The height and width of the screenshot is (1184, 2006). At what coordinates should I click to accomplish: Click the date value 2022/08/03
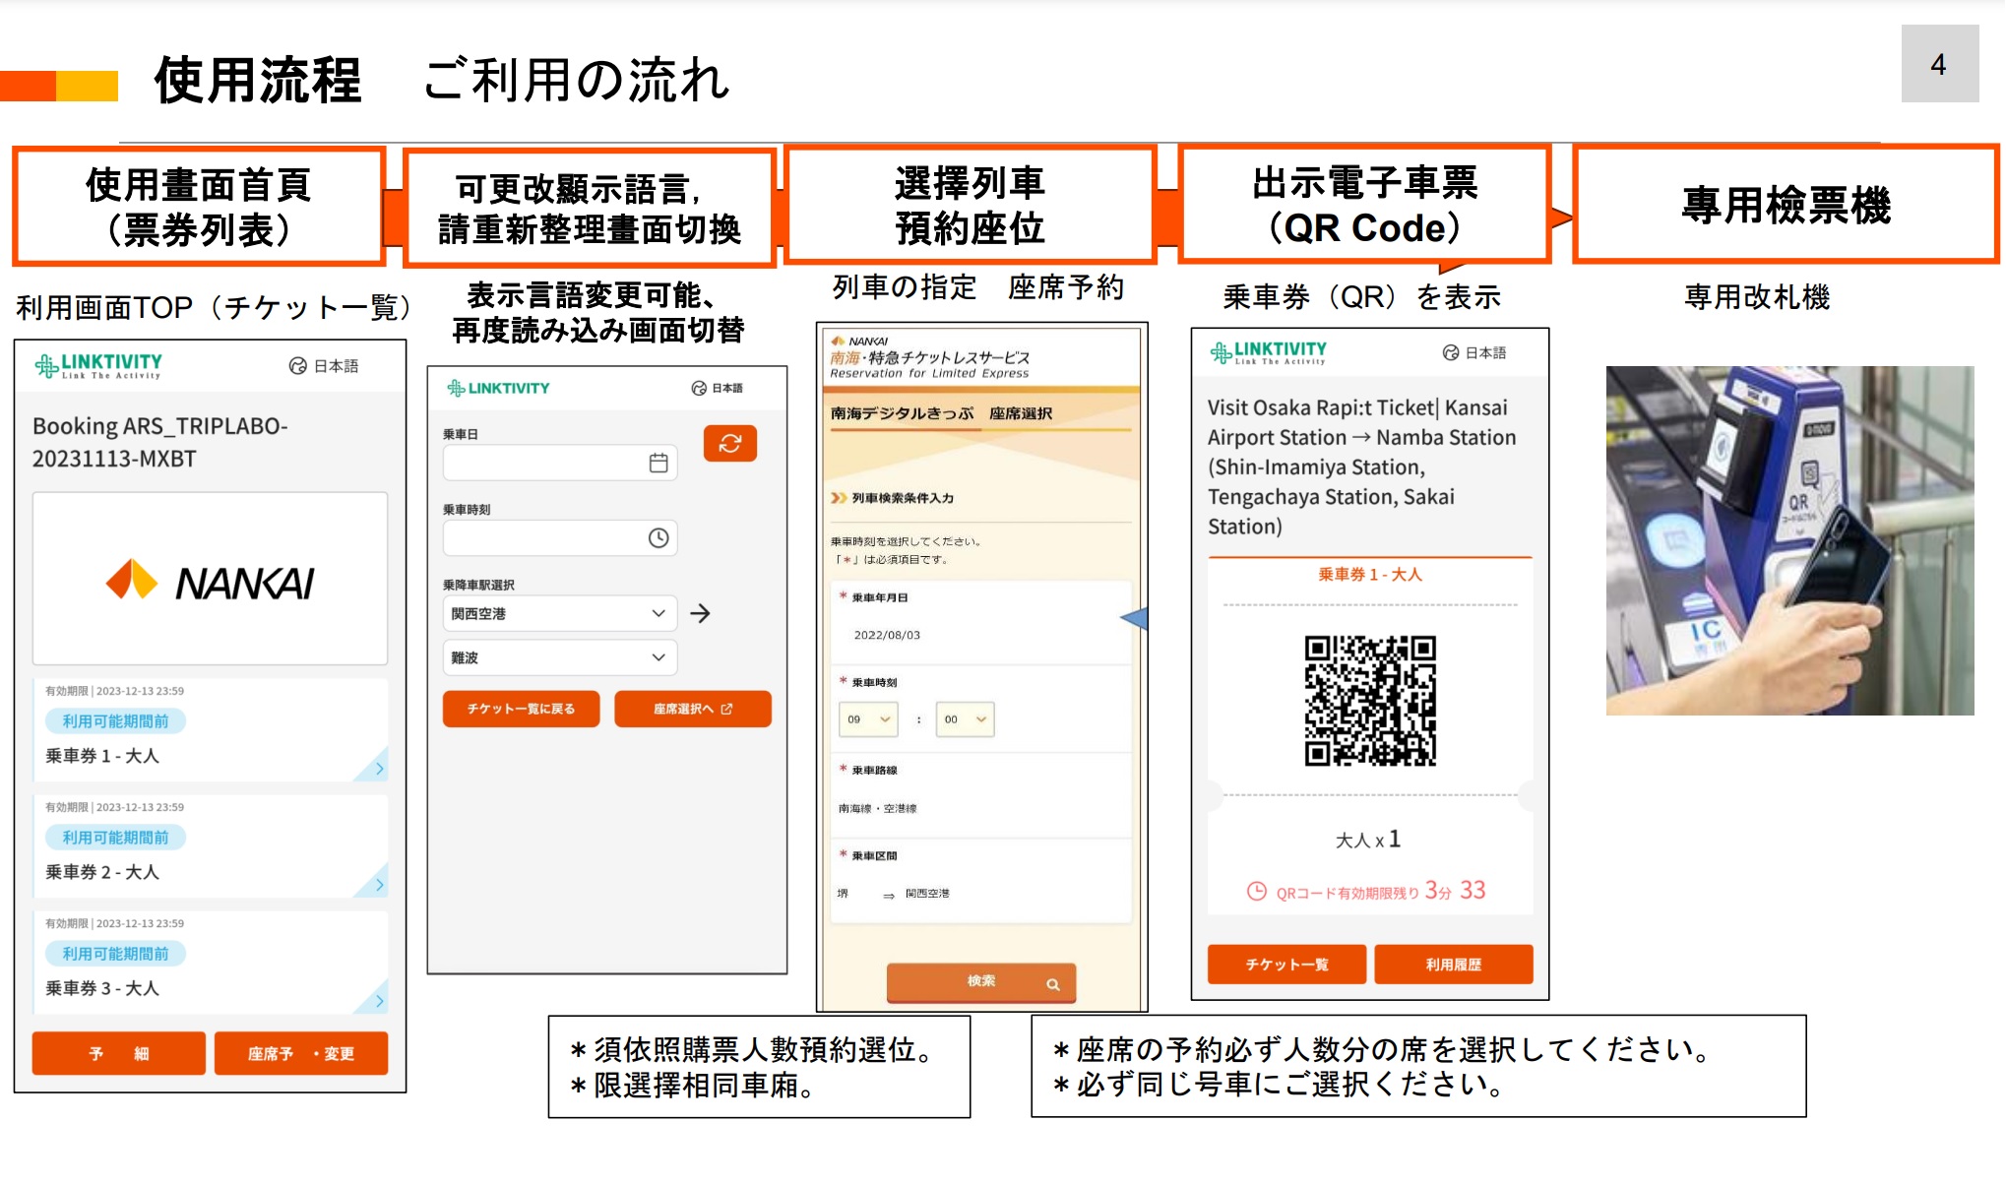coord(887,635)
